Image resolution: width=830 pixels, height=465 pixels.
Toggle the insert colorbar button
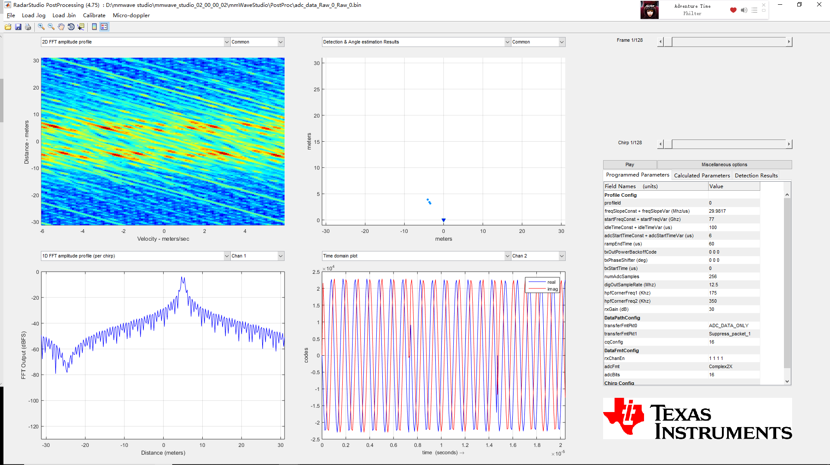point(94,27)
